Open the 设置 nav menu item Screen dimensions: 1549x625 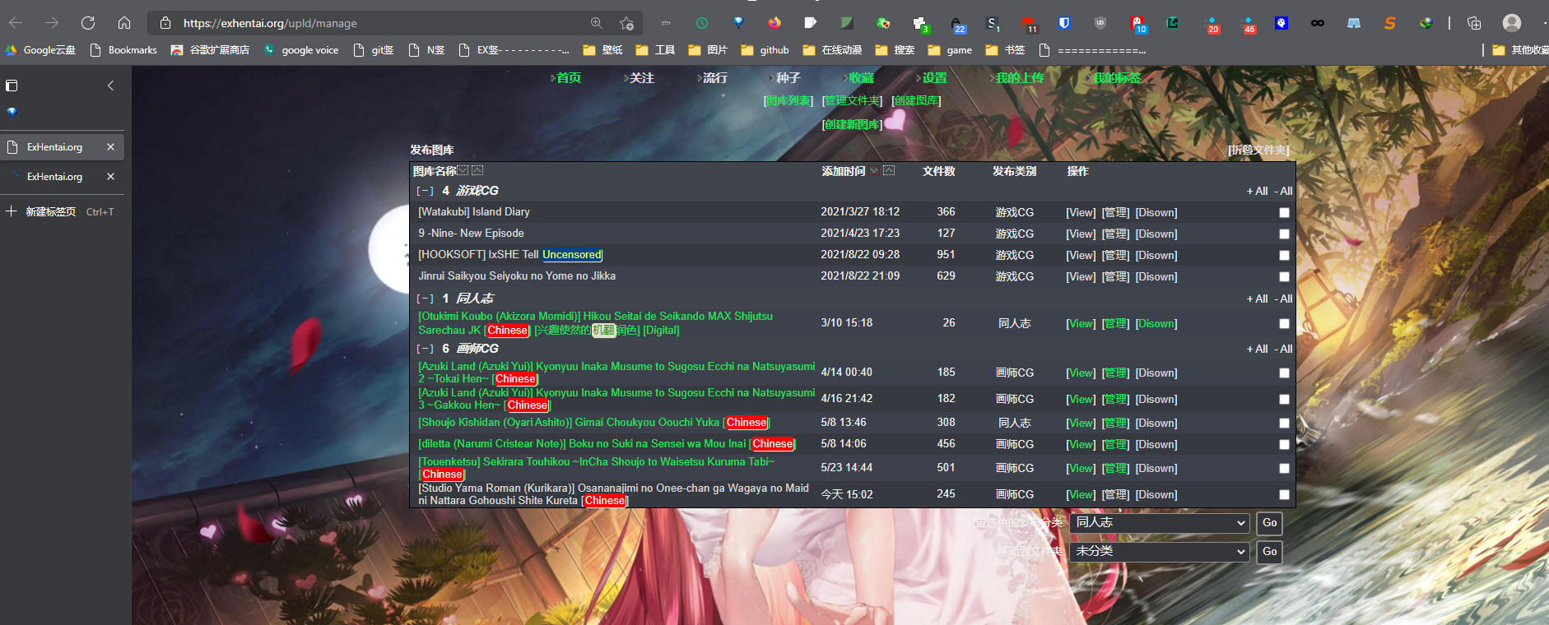(935, 78)
